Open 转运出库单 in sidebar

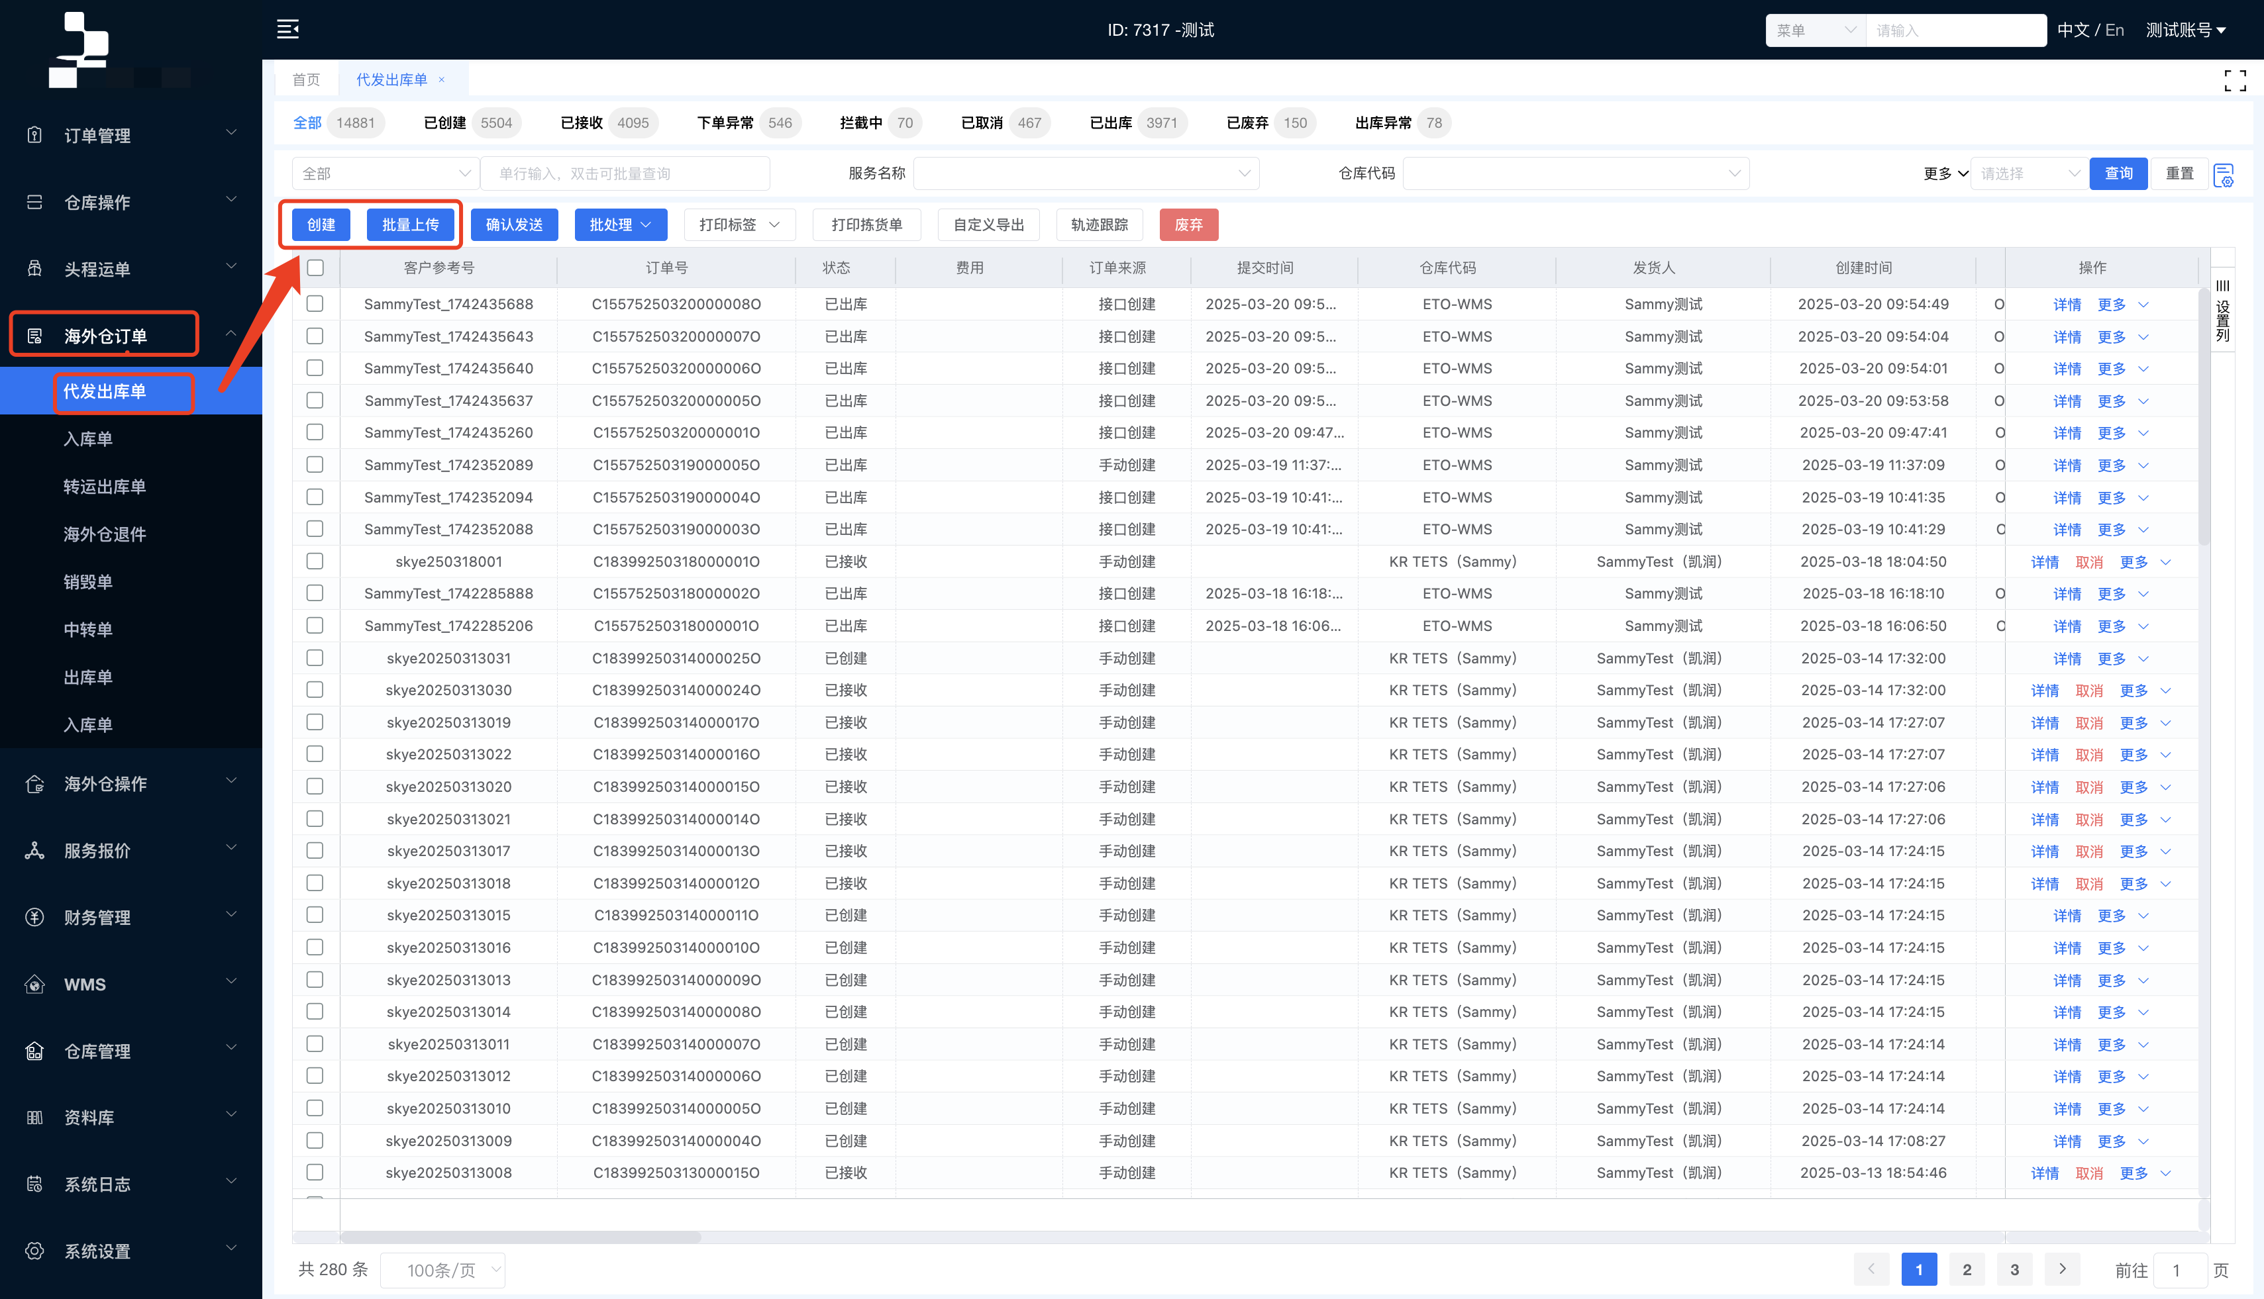[105, 486]
